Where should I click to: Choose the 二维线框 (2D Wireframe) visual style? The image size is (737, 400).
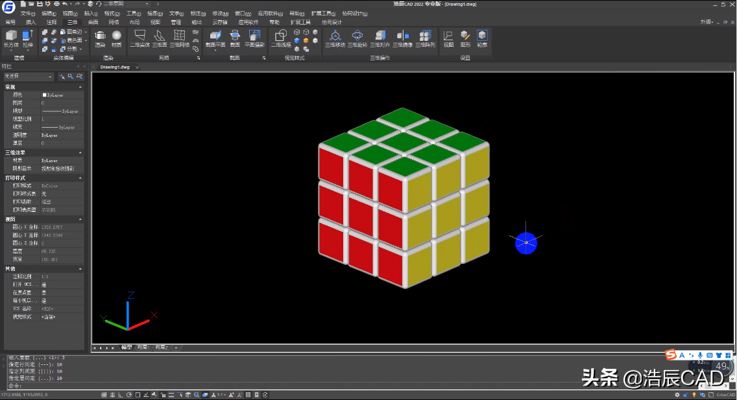pos(281,38)
